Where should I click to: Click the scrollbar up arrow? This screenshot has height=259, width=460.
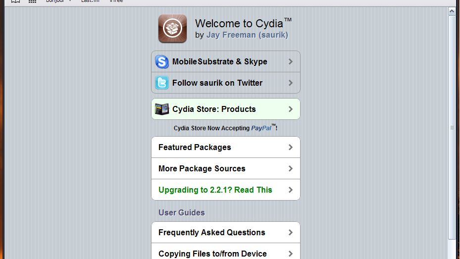pos(452,10)
